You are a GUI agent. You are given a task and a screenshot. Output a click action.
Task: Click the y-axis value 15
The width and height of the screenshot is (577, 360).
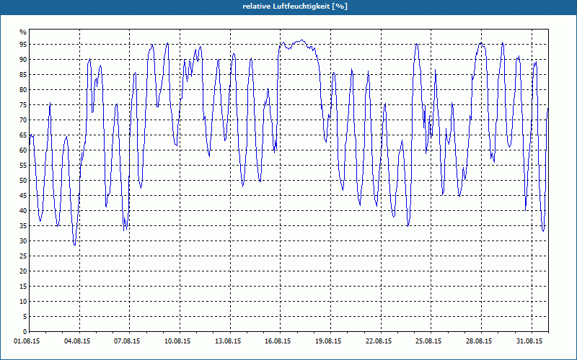23,286
